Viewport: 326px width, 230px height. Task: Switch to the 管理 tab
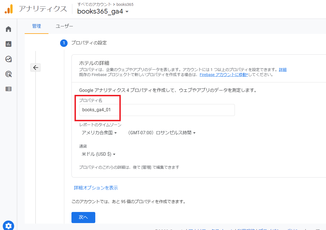coord(36,26)
